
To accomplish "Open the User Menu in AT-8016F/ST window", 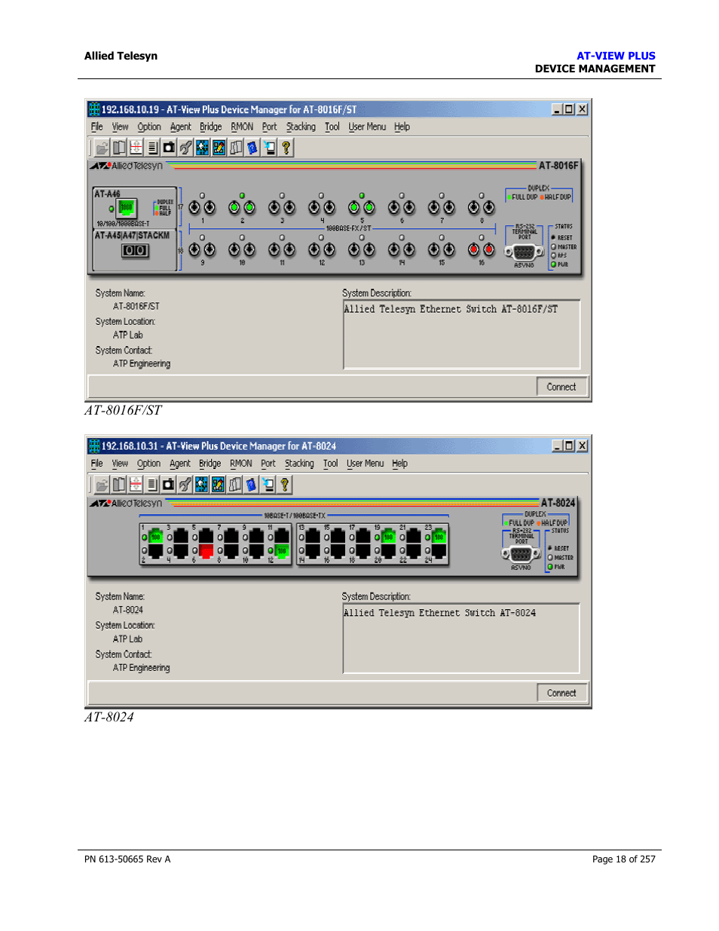I will point(367,127).
